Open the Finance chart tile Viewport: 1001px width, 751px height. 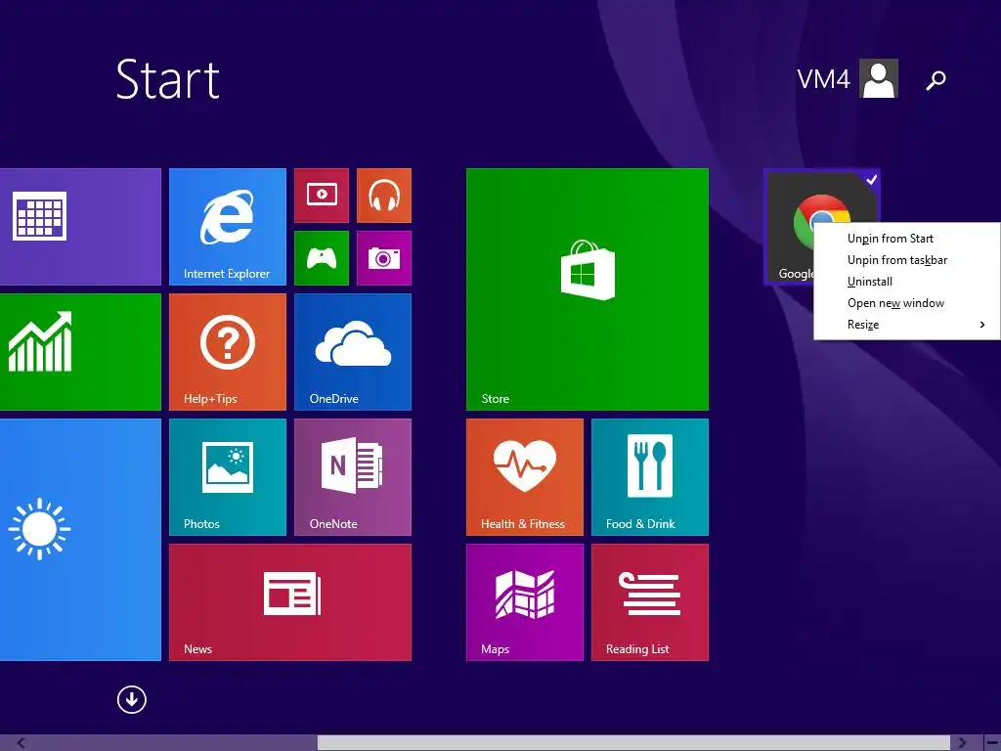click(x=80, y=352)
